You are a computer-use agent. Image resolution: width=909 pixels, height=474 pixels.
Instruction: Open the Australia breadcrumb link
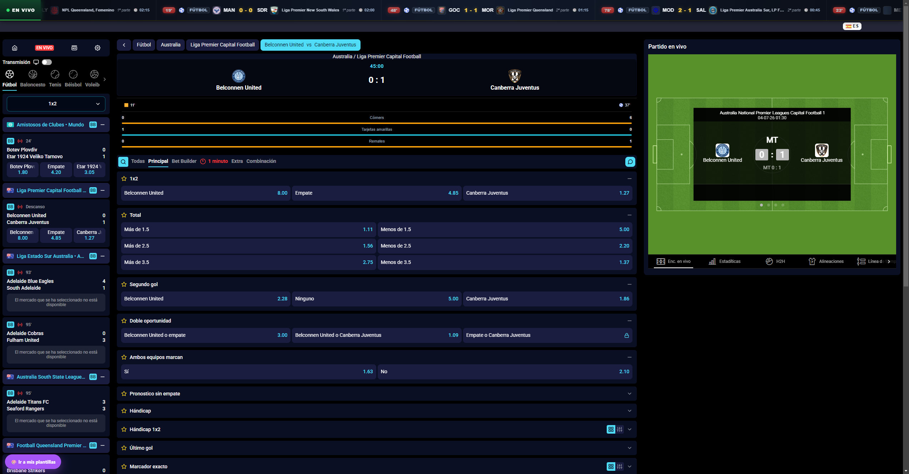pyautogui.click(x=170, y=45)
